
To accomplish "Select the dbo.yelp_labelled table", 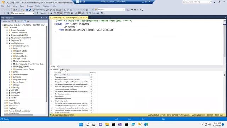I will (x=22, y=66).
